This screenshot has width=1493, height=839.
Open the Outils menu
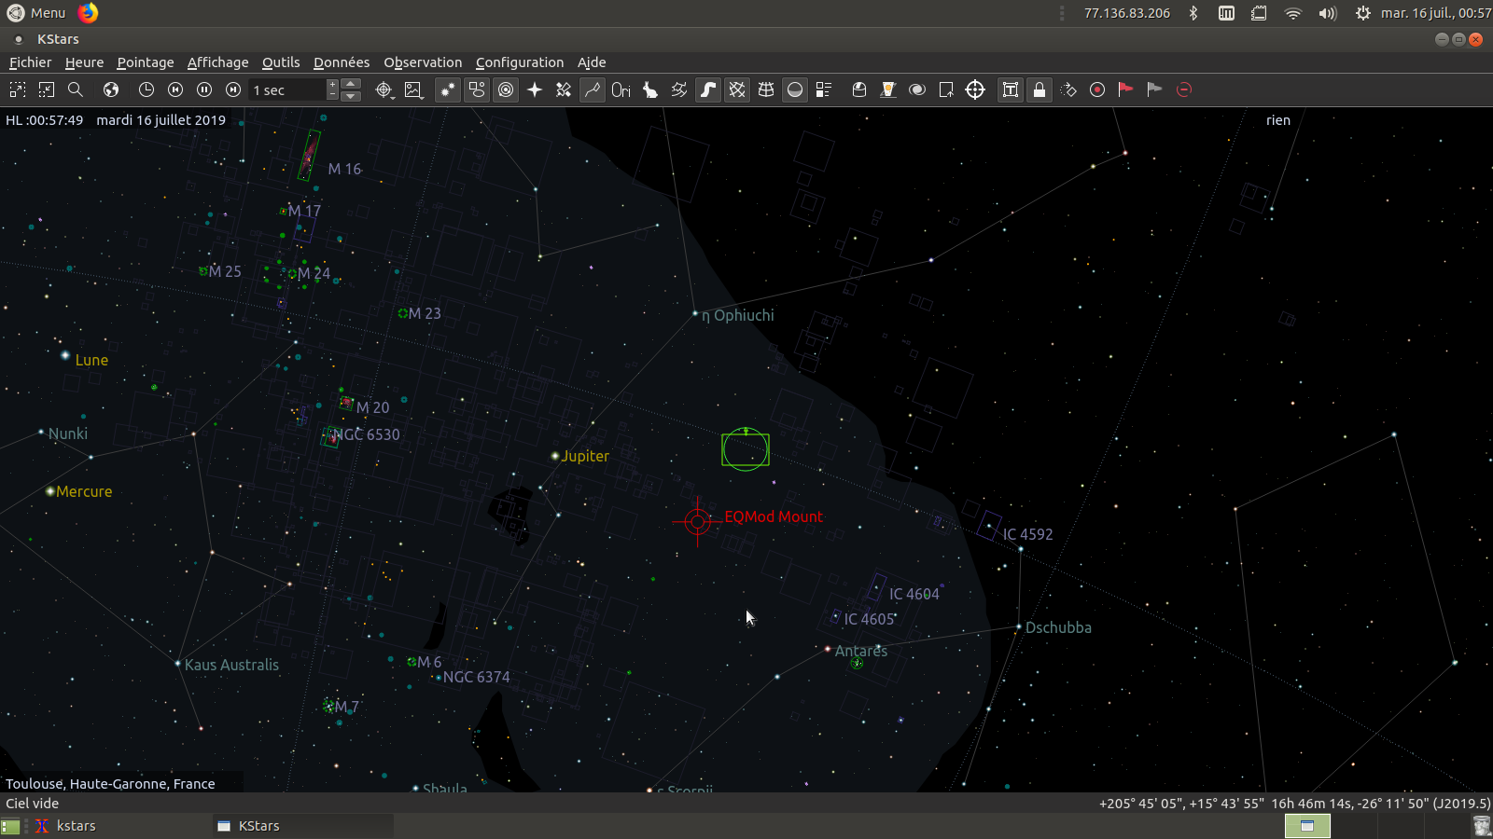click(281, 62)
